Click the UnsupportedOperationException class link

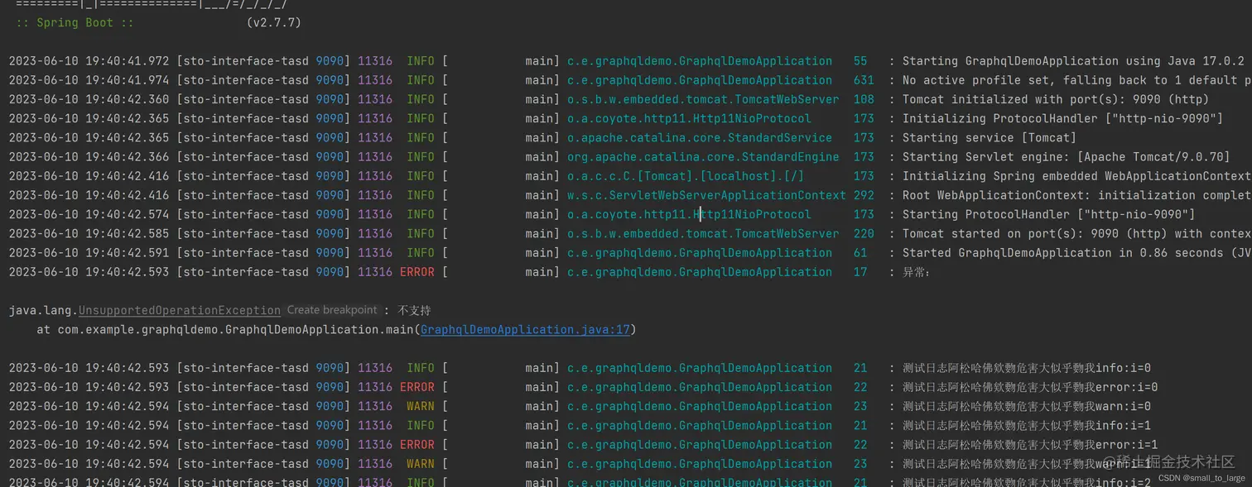(179, 309)
